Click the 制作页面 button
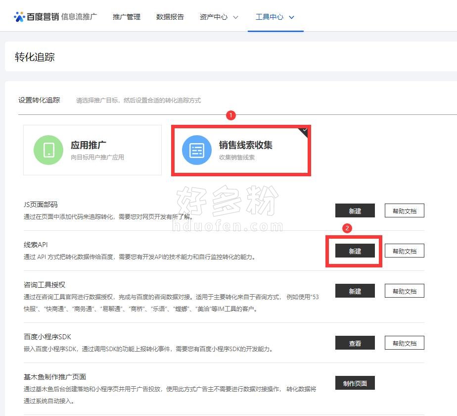The height and width of the screenshot is (416, 457). 355,383
